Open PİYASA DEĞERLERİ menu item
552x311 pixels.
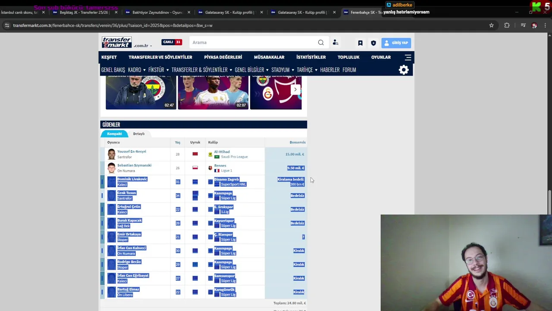[x=223, y=57]
